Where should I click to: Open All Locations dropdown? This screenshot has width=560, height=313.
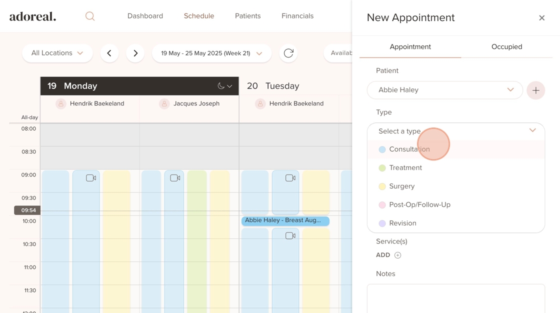click(x=57, y=53)
